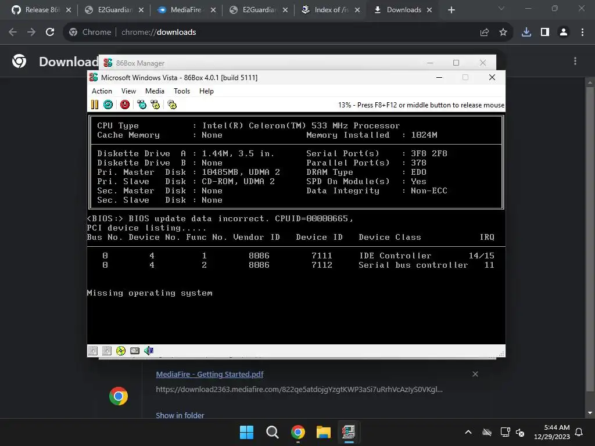Open a new Chrome tab
This screenshot has height=446, width=595.
[451, 10]
